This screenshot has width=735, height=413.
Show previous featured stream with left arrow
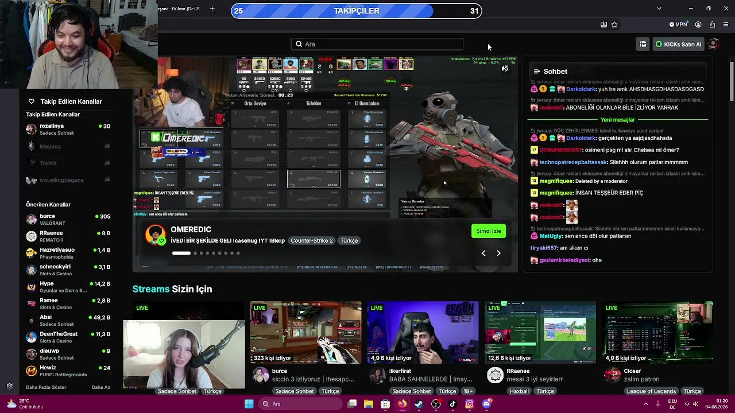pos(483,253)
